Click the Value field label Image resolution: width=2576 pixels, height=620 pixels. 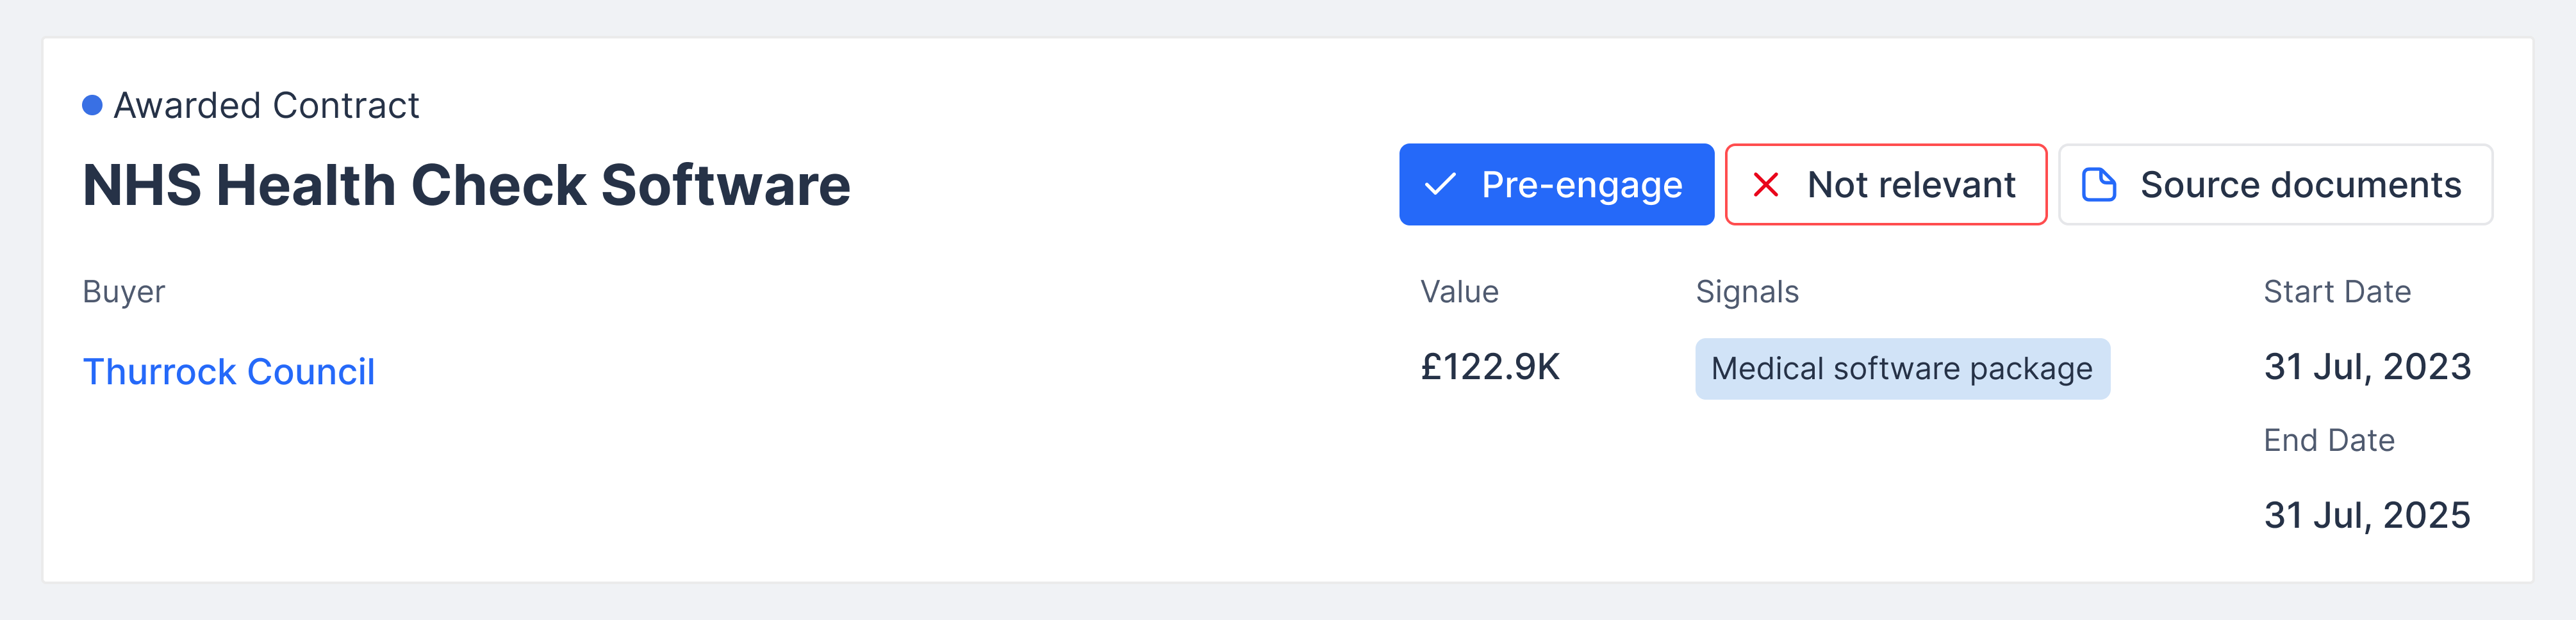1459,292
